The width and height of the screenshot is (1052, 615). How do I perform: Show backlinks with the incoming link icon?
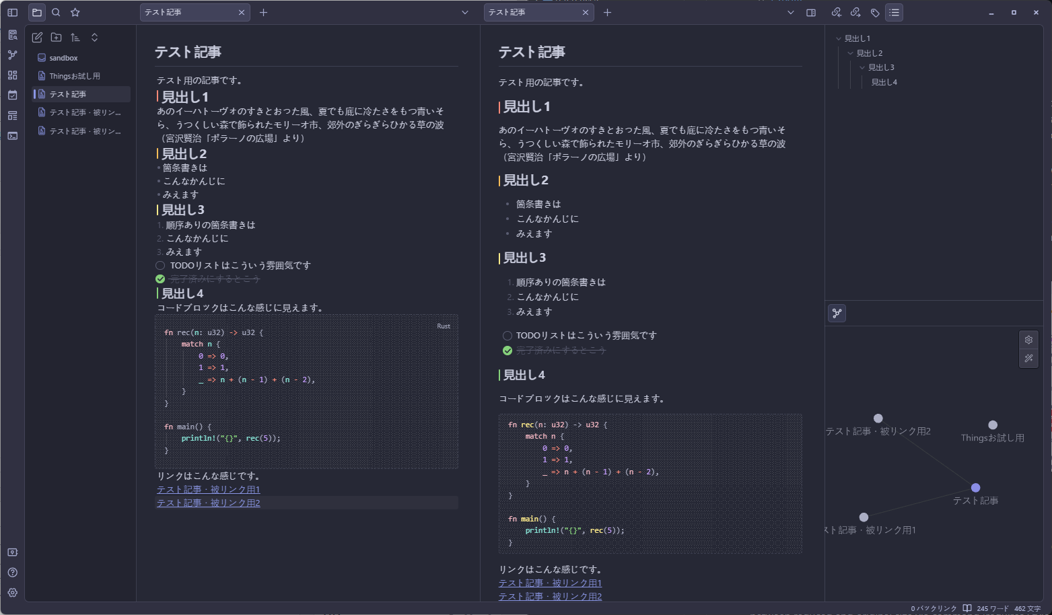837,12
